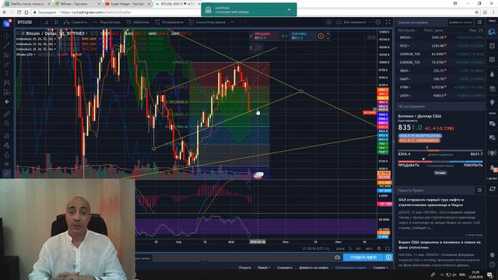The height and width of the screenshot is (280, 498).
Task: Switch to the Super Margin YouTube browser tab
Action: click(x=127, y=4)
